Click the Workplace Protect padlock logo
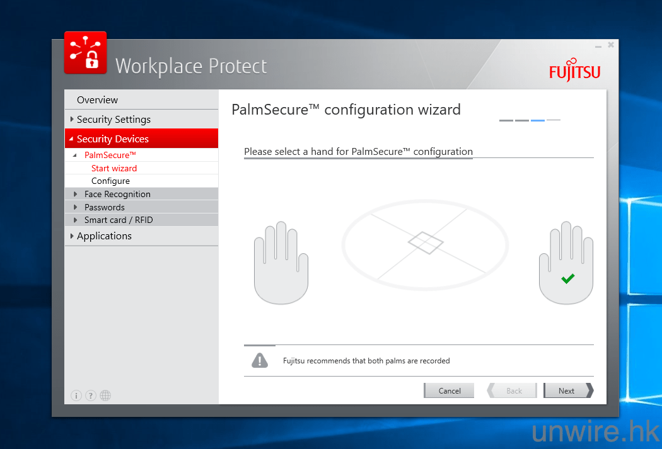Viewport: 662px width, 449px height. point(85,53)
